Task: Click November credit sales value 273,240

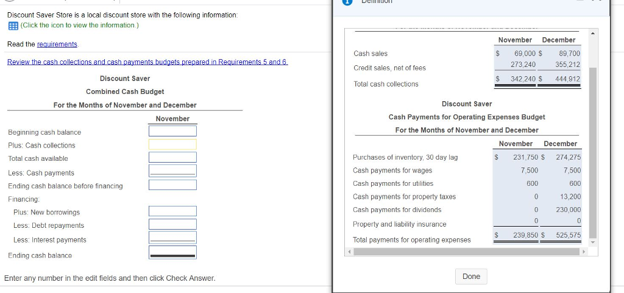Action: (523, 65)
